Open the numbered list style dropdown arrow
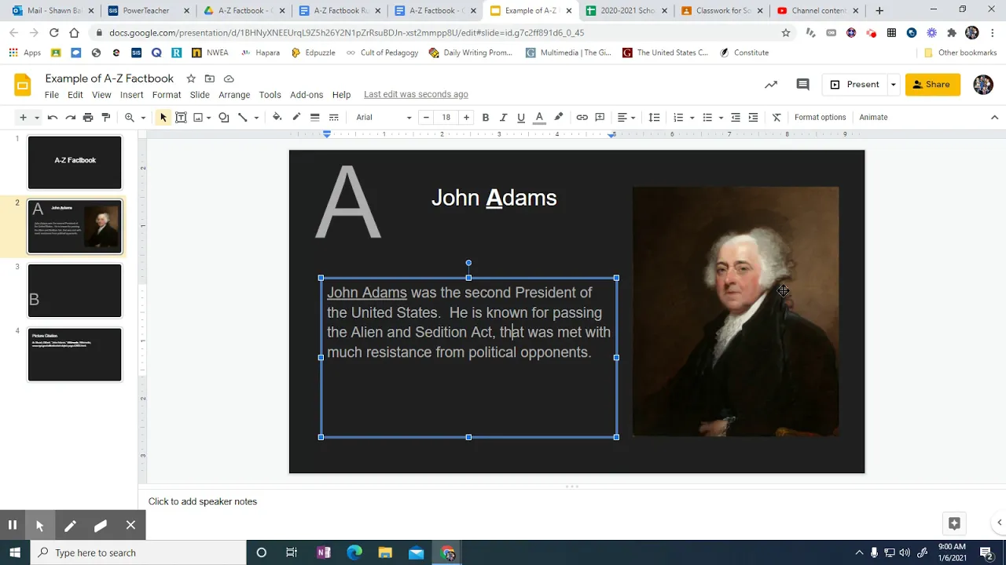Screen dimensions: 1006x565 (x=692, y=118)
